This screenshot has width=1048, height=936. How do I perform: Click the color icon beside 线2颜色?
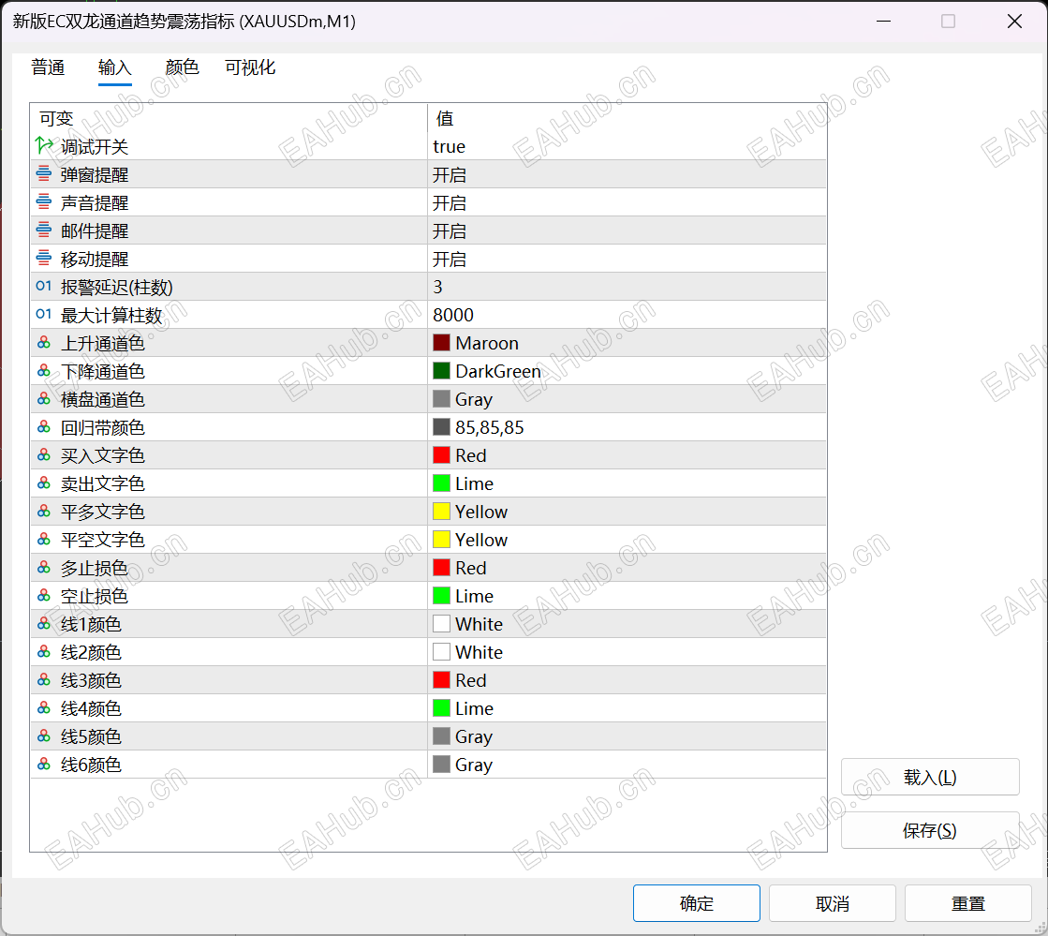(43, 651)
